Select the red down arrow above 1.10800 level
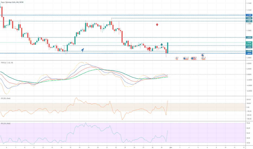 (x=157, y=25)
